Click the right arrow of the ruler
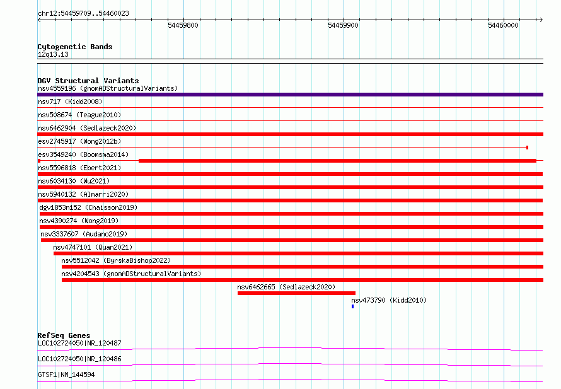The image size is (561, 389). click(x=541, y=20)
